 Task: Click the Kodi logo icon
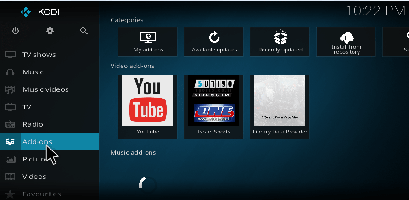(26, 12)
